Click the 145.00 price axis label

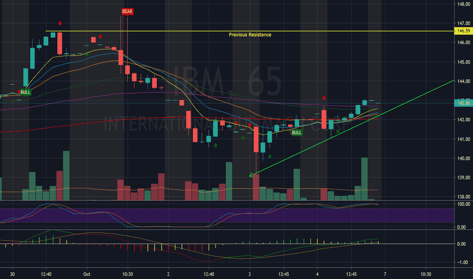click(x=463, y=62)
